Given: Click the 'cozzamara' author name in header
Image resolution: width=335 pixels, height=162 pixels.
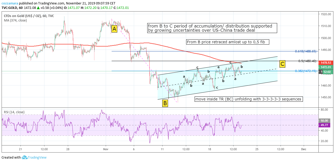Looking at the screenshot, I should (10, 3).
